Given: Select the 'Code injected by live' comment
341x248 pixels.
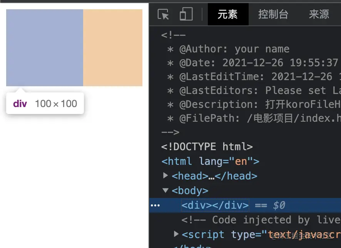Looking at the screenshot, I should [x=261, y=220].
